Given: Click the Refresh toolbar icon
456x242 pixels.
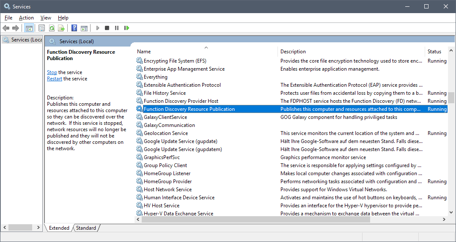Looking at the screenshot, I should (52, 28).
